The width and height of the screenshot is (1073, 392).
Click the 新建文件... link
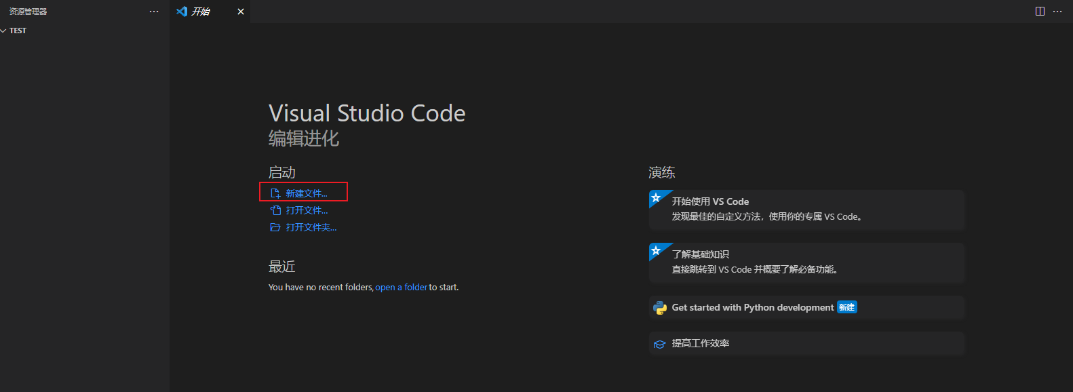307,193
